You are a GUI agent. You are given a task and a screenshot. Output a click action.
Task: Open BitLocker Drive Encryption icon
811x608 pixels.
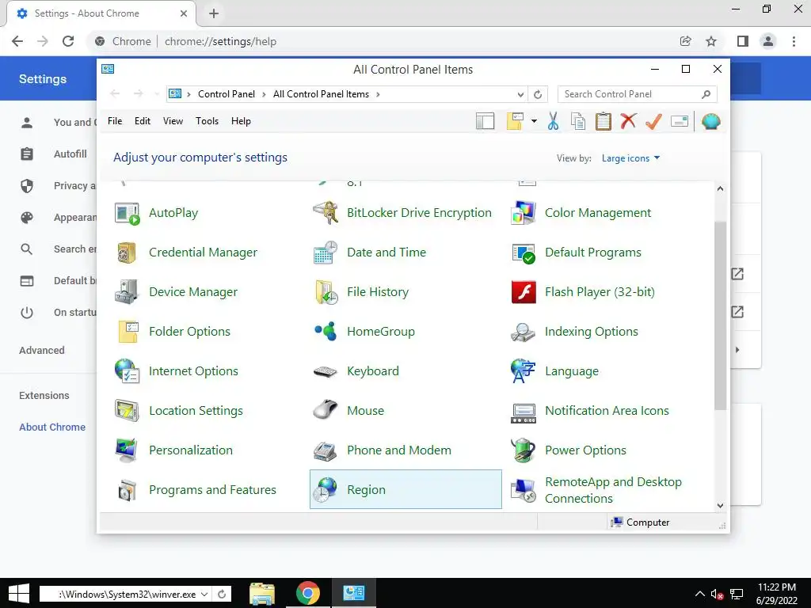[326, 213]
